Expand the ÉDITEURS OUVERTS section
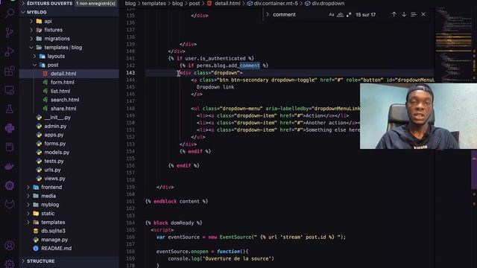 [23, 3]
